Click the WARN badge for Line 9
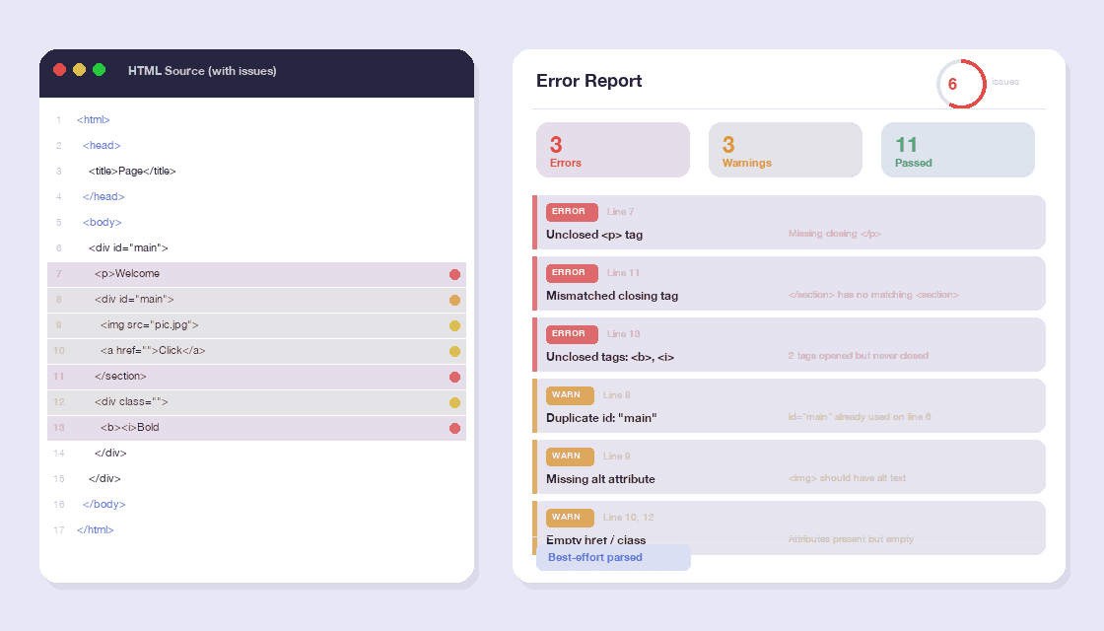Screen dimensions: 1104x631 570,456
